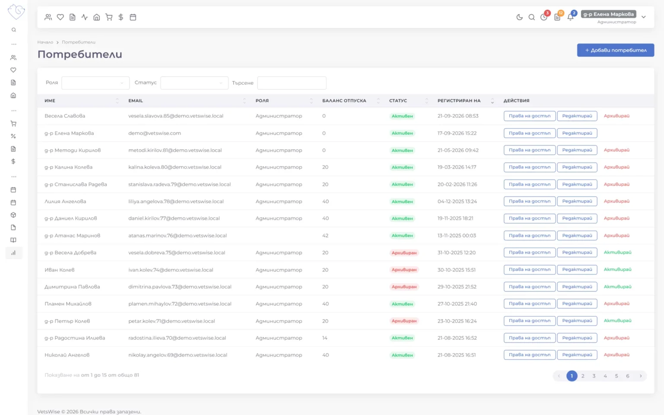The width and height of the screenshot is (664, 415).
Task: Open the Статус filter dropdown
Action: coord(194,83)
